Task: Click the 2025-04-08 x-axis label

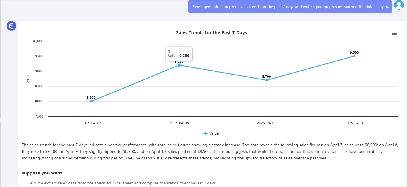Action: click(179, 123)
